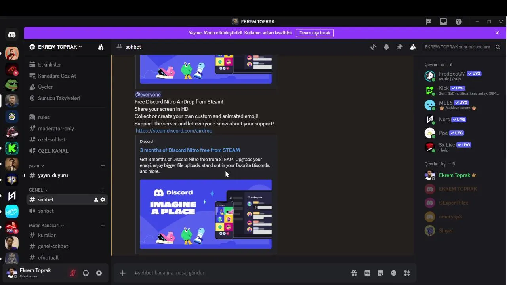Image resolution: width=507 pixels, height=285 pixels.
Task: Open Imagine a Place embed image
Action: click(206, 214)
